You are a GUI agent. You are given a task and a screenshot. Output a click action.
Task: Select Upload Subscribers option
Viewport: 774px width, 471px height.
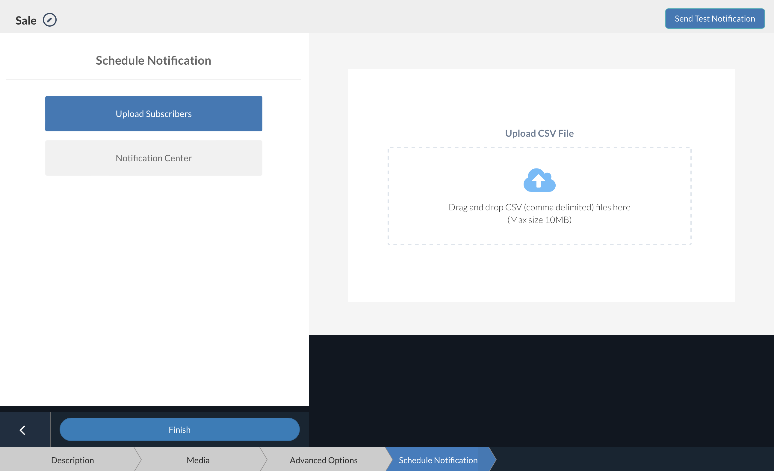154,114
